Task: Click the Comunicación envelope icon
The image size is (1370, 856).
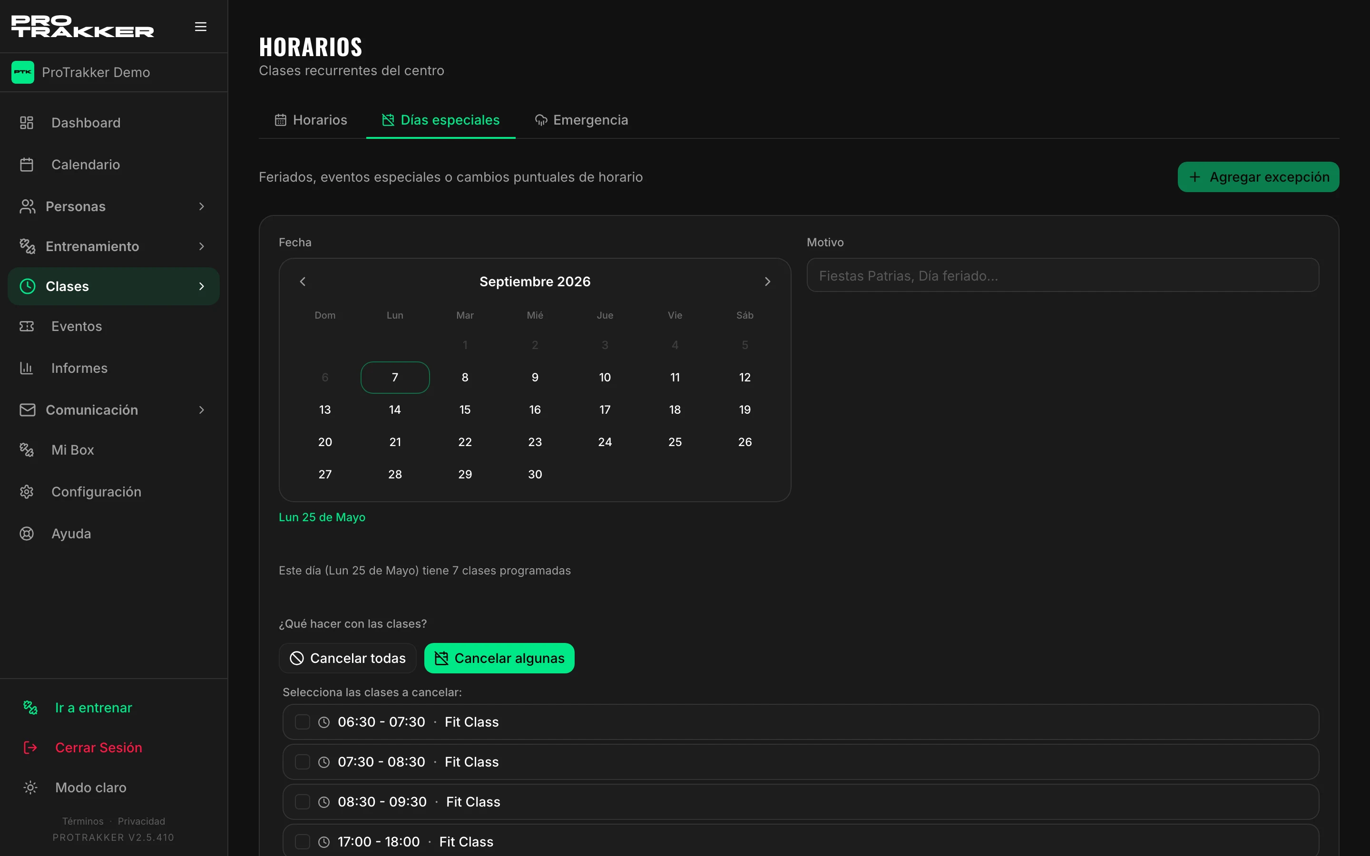Action: (x=27, y=410)
